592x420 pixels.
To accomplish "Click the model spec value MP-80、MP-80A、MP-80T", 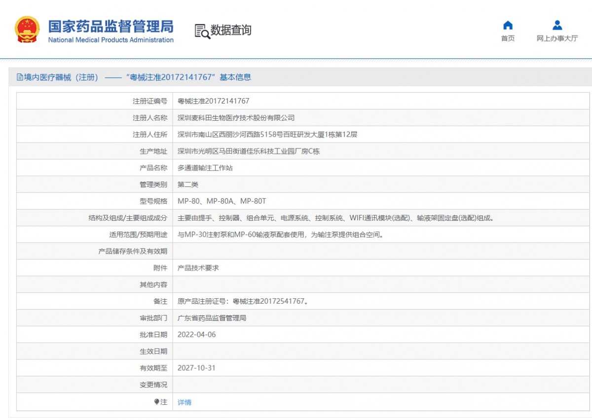I will pyautogui.click(x=222, y=201).
